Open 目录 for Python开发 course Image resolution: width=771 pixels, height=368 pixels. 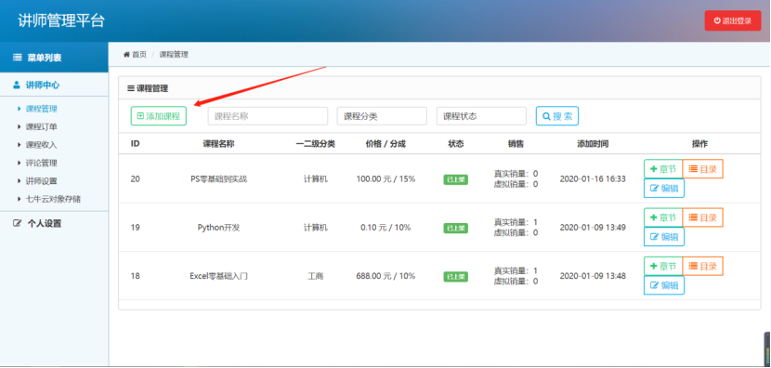pyautogui.click(x=702, y=217)
